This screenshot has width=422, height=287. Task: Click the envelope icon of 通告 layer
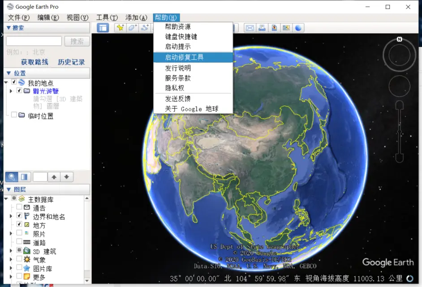tap(26, 207)
